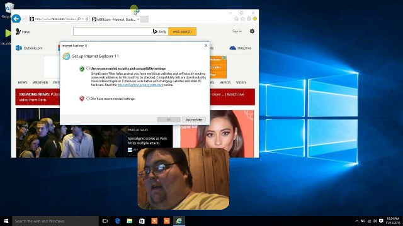Open the WEATHER section on MSN
Viewport: 403px width, 226px height.
(x=40, y=82)
